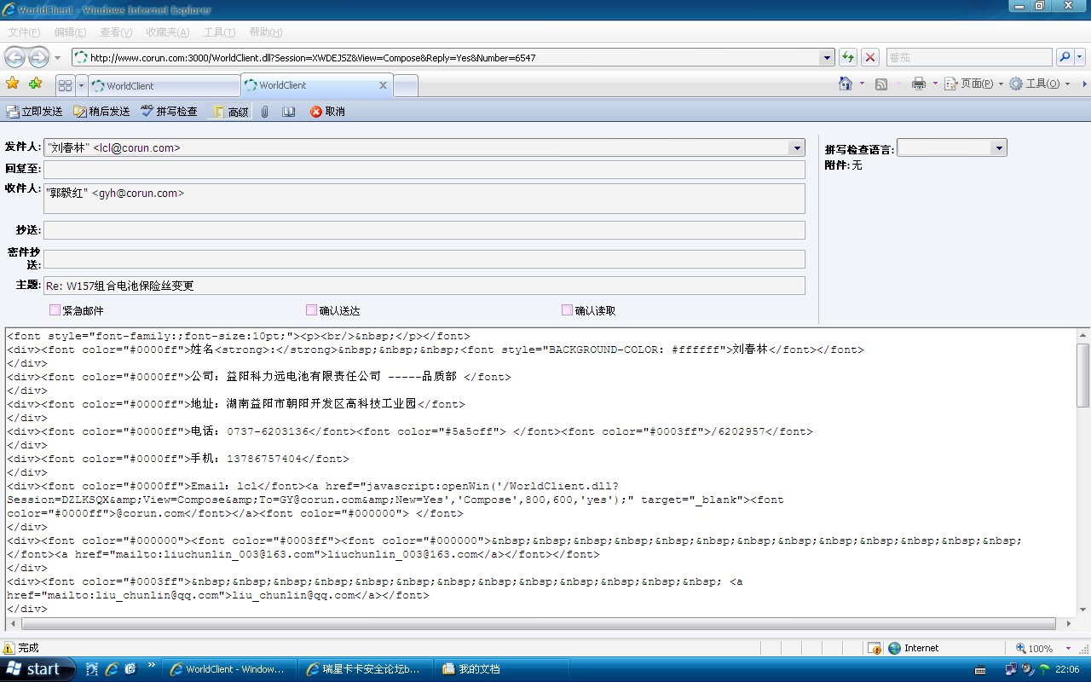This screenshot has width=1091, height=682.
Task: Click the browser Forward arrow
Action: (38, 57)
